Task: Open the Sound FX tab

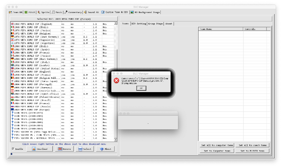Action: pos(91,12)
